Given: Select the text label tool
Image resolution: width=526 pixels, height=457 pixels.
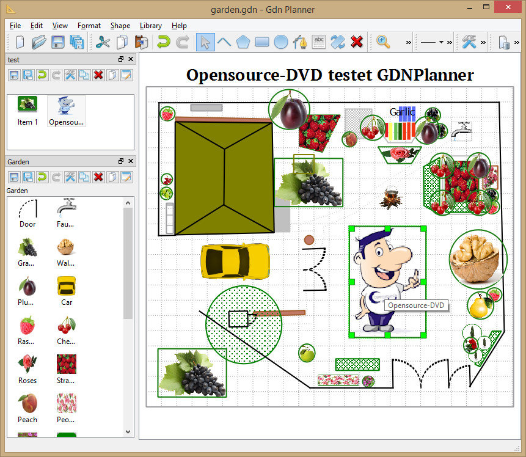Looking at the screenshot, I should [x=318, y=42].
